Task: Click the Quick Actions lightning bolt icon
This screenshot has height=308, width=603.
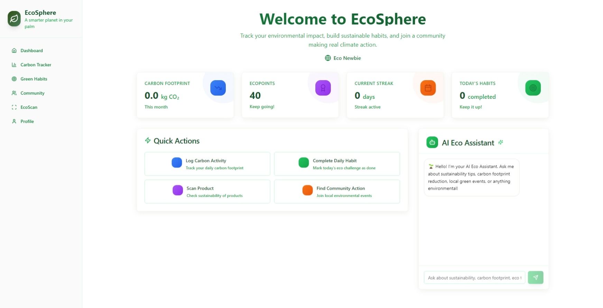Action: tap(148, 141)
